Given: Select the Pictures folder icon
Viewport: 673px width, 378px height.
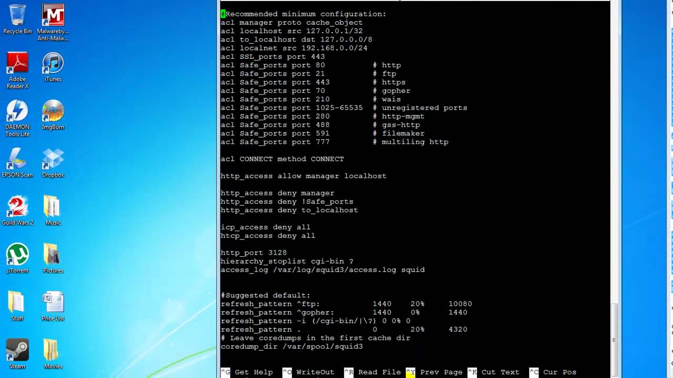Looking at the screenshot, I should tap(53, 258).
